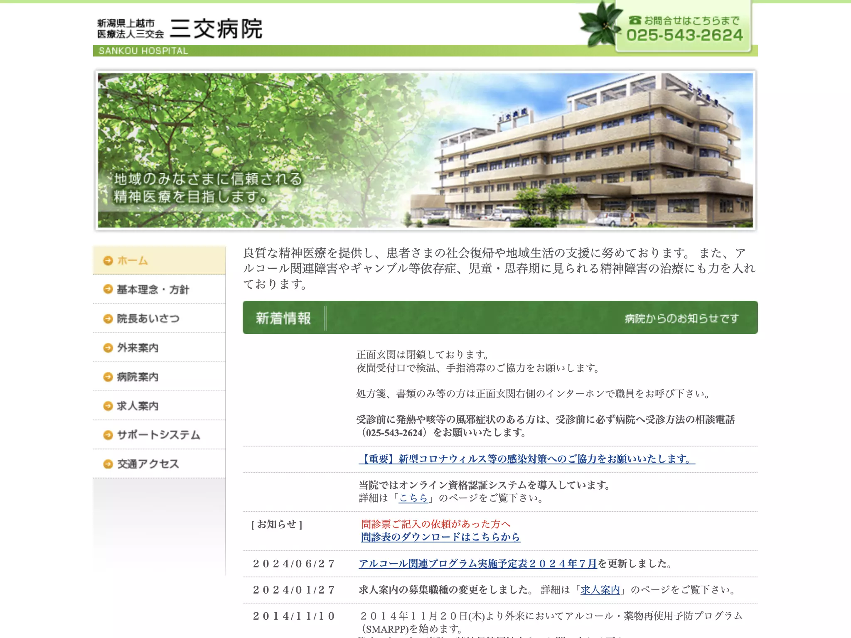Click the 正面玄関は閉鎖しております notice
The height and width of the screenshot is (638, 851).
point(423,354)
